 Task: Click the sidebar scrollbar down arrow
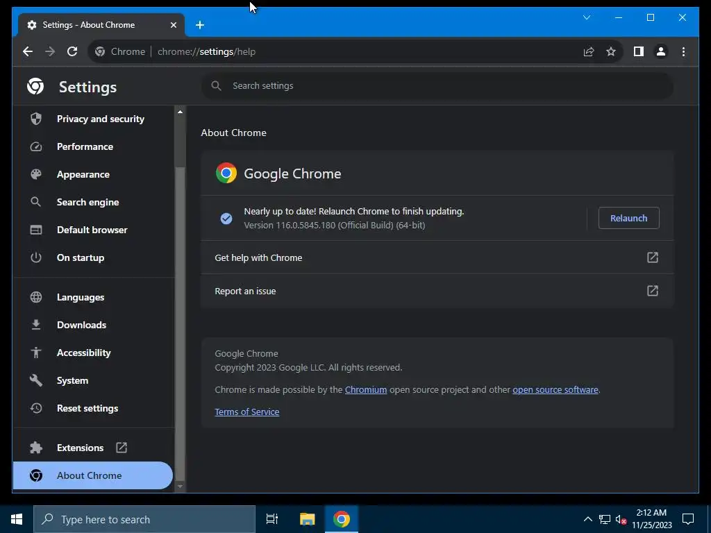180,487
